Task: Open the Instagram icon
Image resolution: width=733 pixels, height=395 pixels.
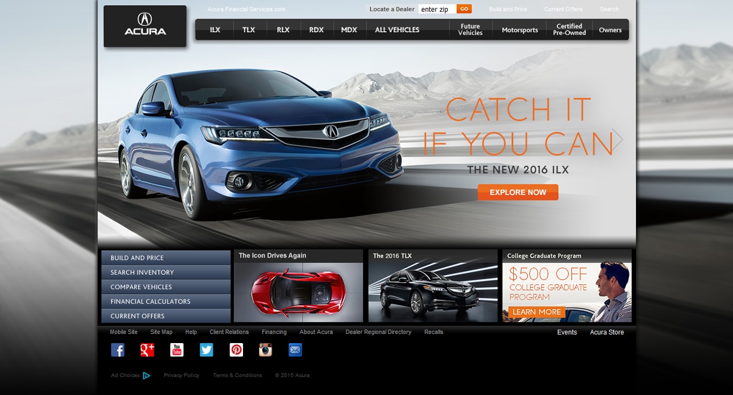Action: pyautogui.click(x=266, y=350)
